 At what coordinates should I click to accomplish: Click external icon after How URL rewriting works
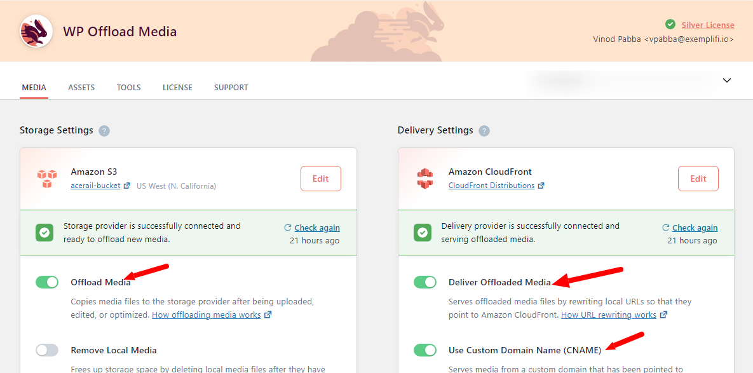click(x=663, y=315)
